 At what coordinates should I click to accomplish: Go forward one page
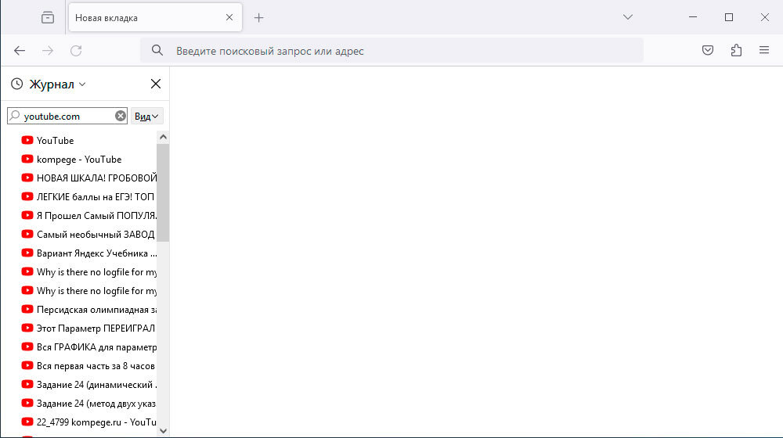48,50
